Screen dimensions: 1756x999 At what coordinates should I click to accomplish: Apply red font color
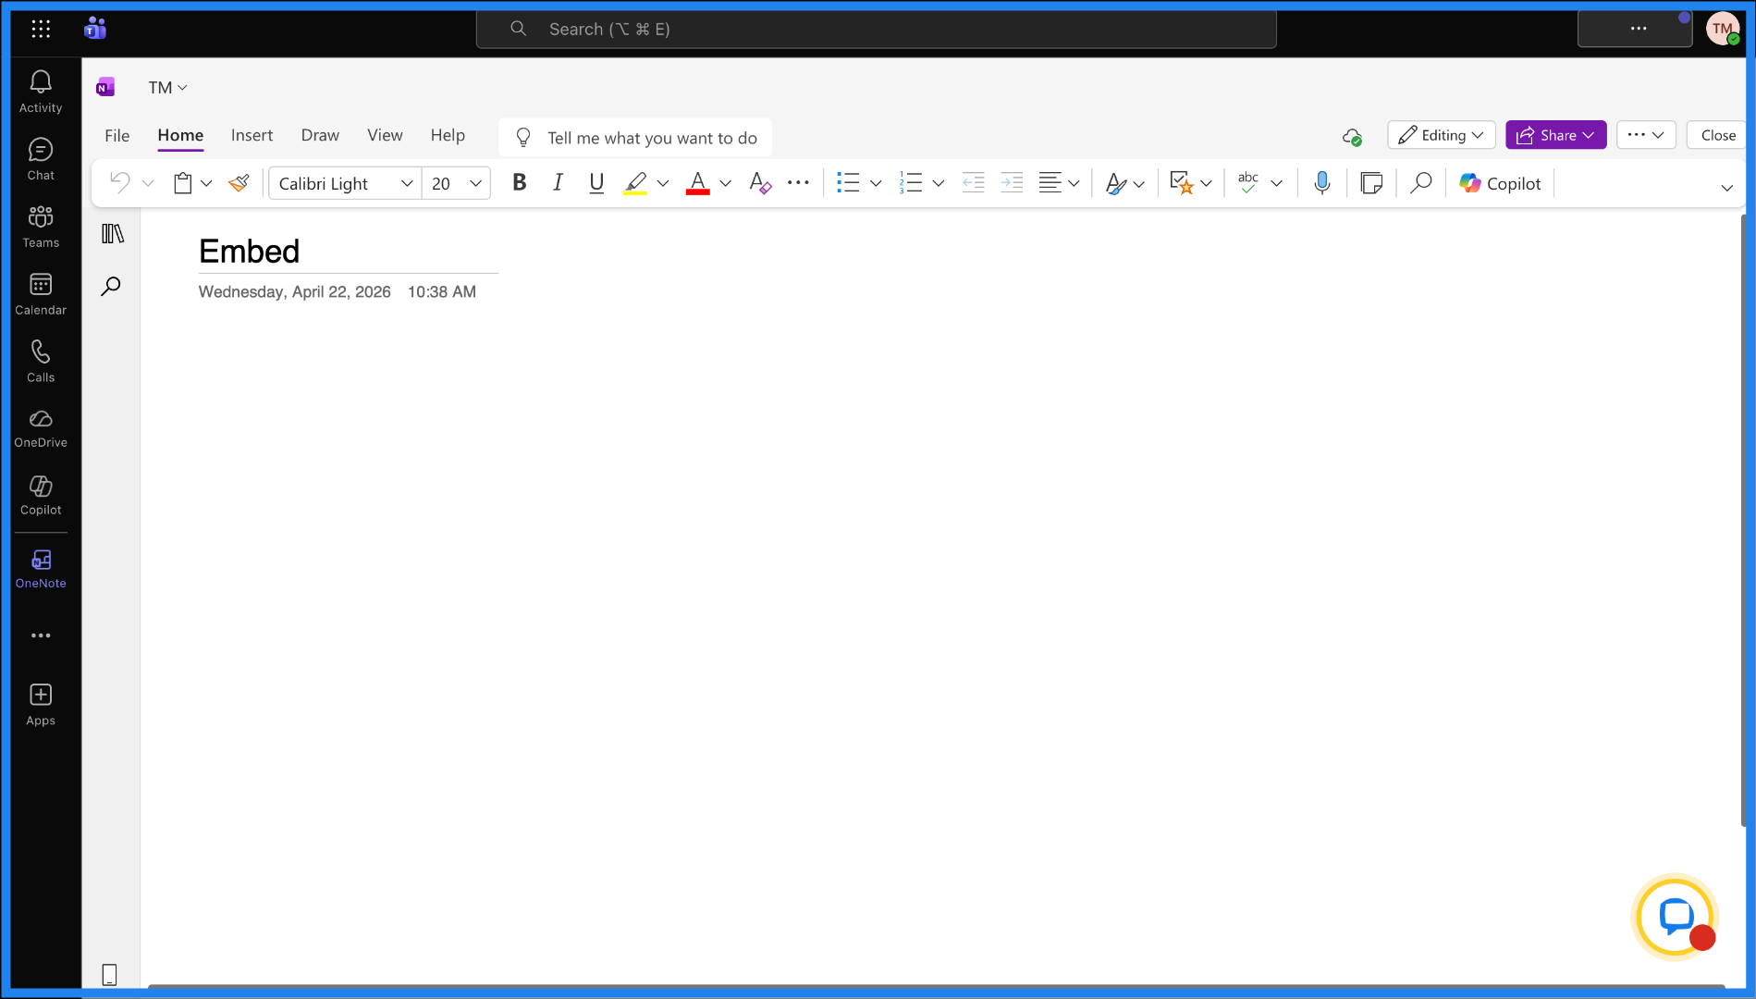point(698,183)
